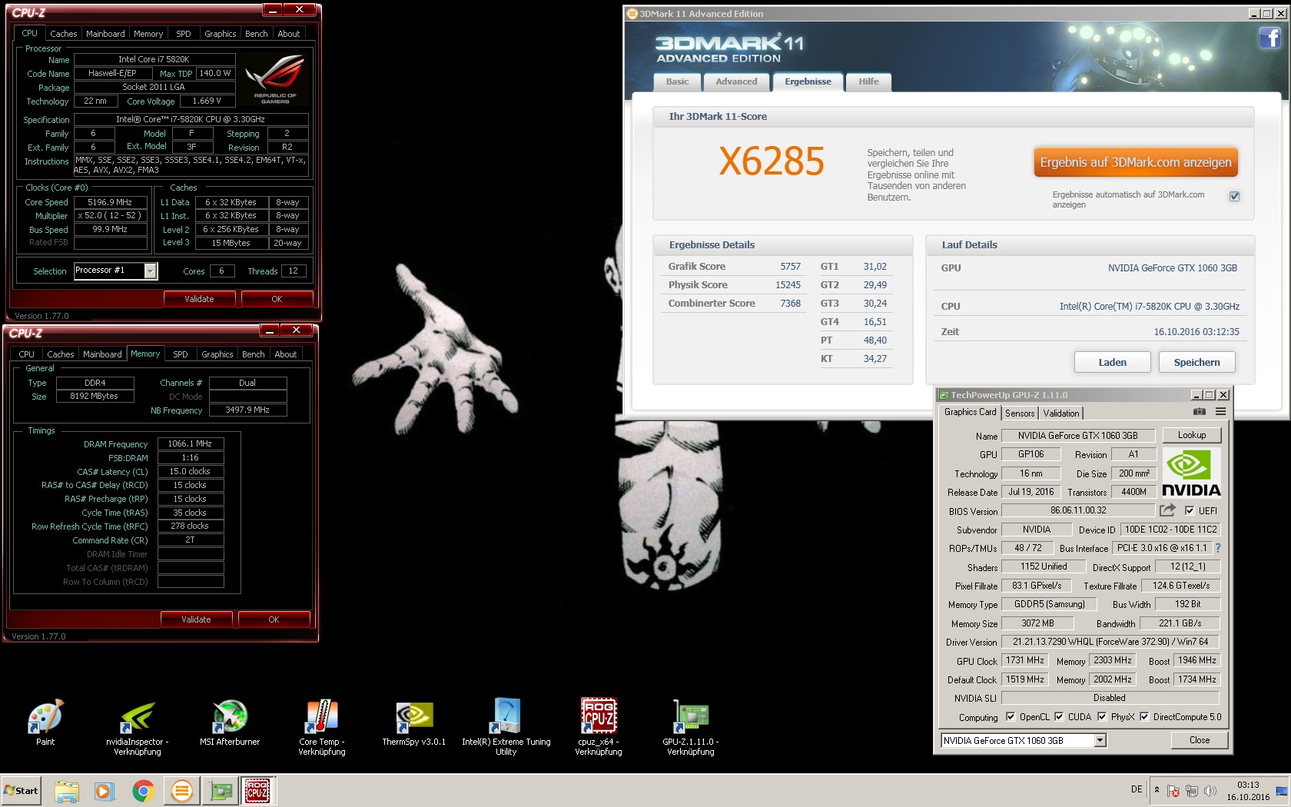Click the GPU-Z taskbar icon
The height and width of the screenshot is (807, 1291).
click(x=221, y=791)
